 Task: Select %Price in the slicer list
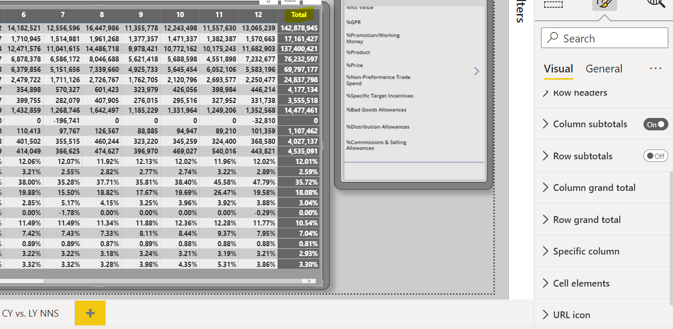point(354,65)
